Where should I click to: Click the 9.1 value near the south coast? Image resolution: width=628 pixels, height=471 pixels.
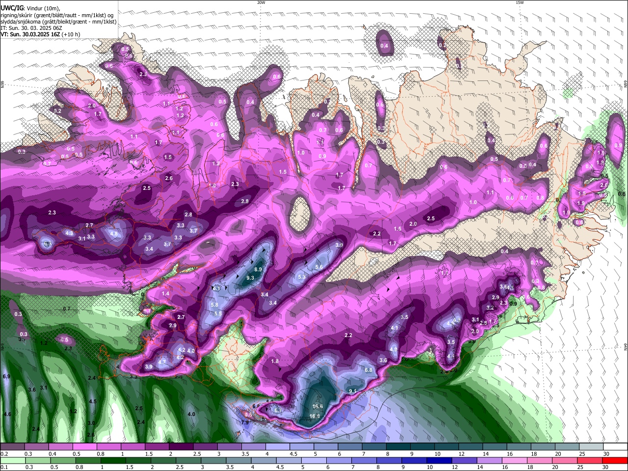pyautogui.click(x=353, y=391)
